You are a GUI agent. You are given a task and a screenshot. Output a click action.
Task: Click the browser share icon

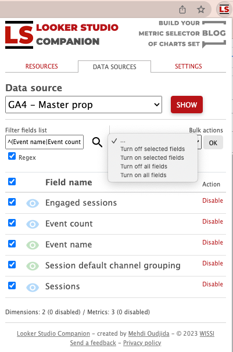(182, 10)
